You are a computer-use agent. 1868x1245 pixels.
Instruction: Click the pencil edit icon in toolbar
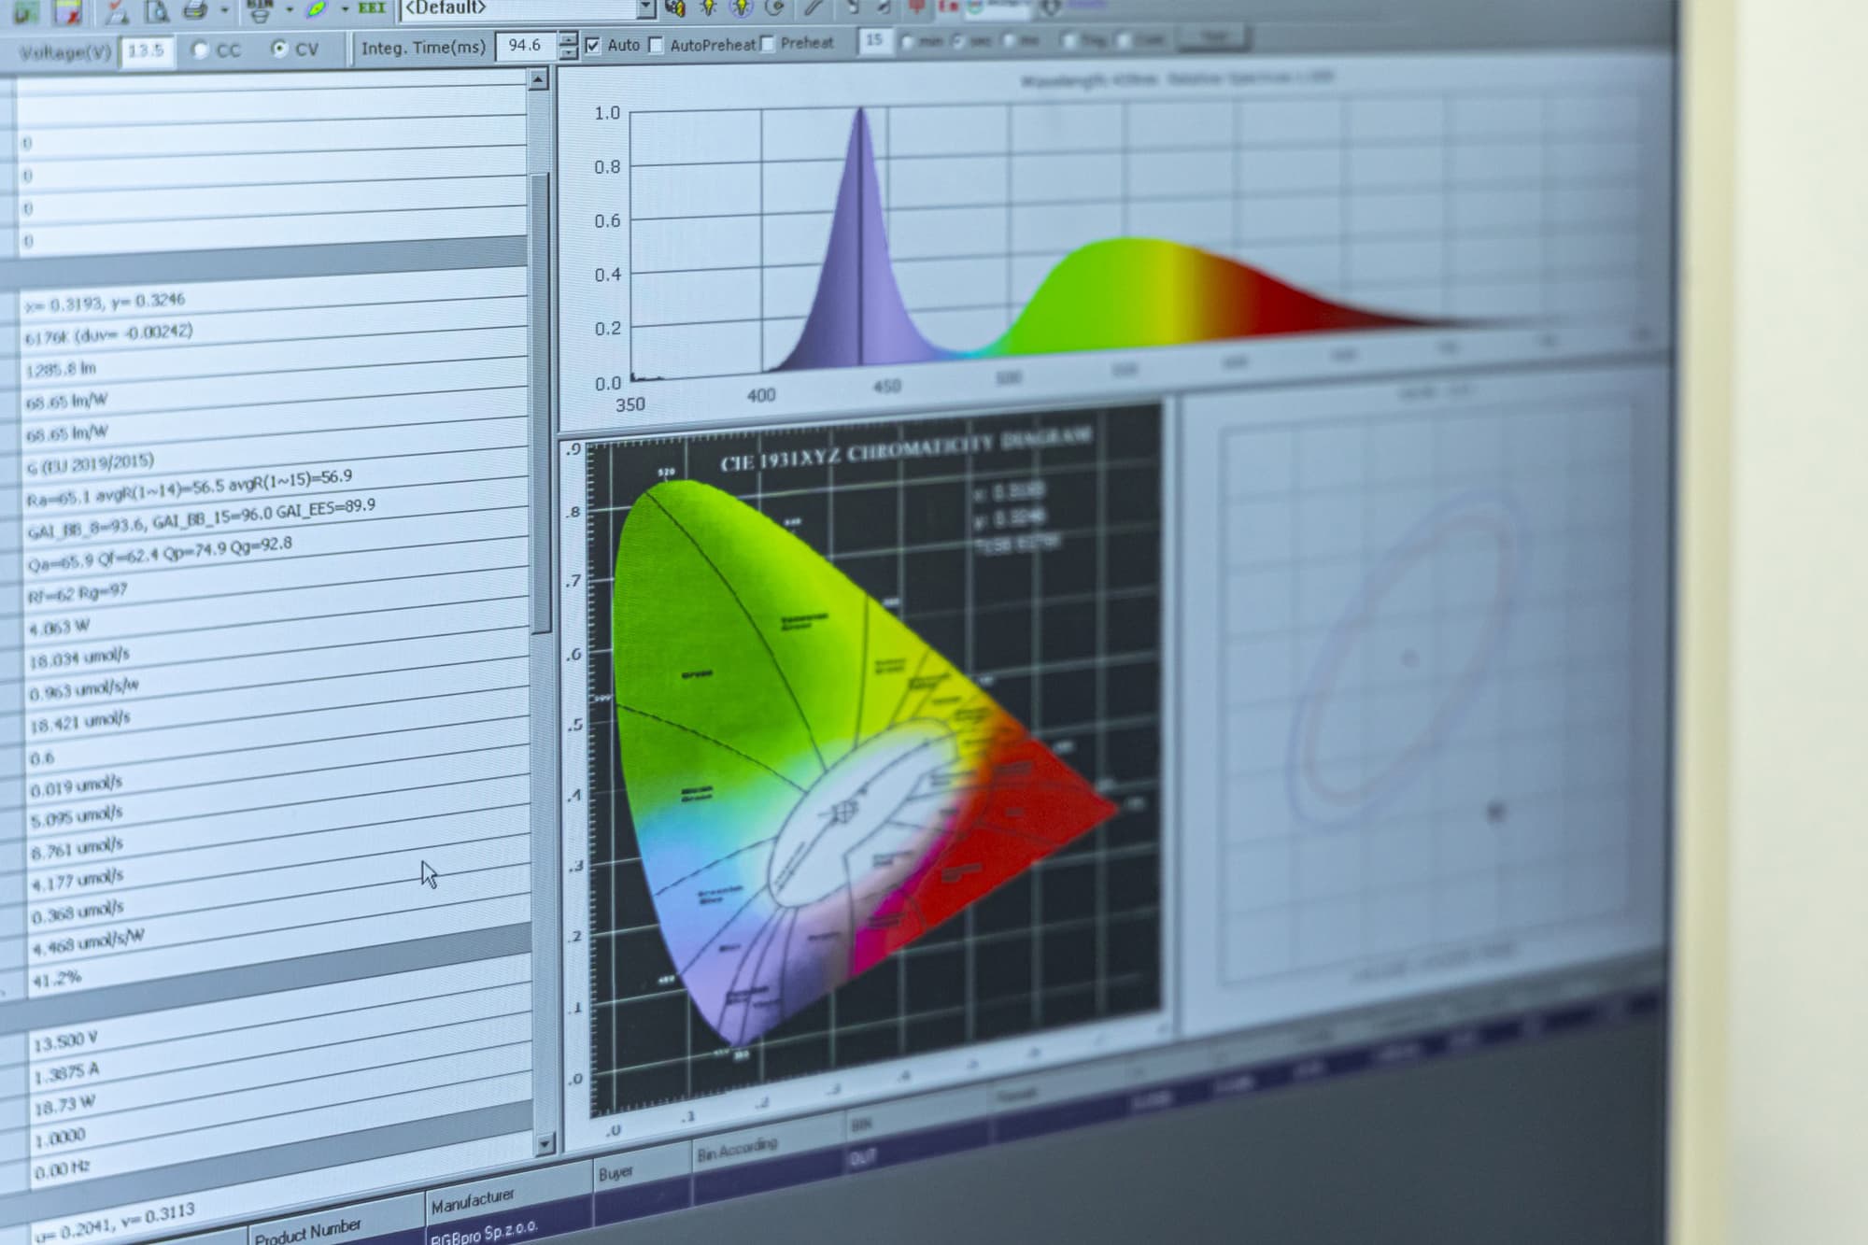click(814, 8)
